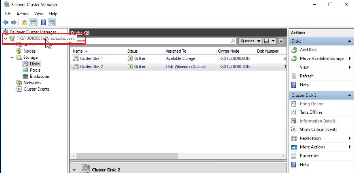This screenshot has width=354, height=173.
Task: Click the Up one level folder icon
Action: tap(24, 23)
